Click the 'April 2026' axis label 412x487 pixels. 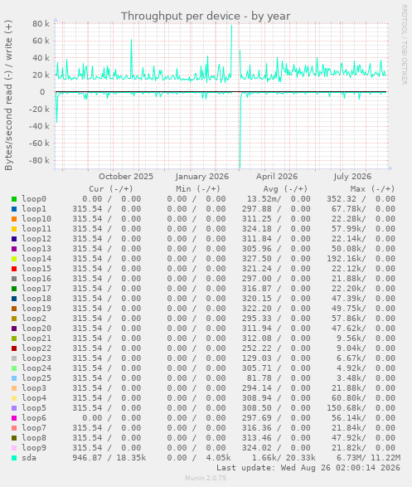pyautogui.click(x=277, y=177)
